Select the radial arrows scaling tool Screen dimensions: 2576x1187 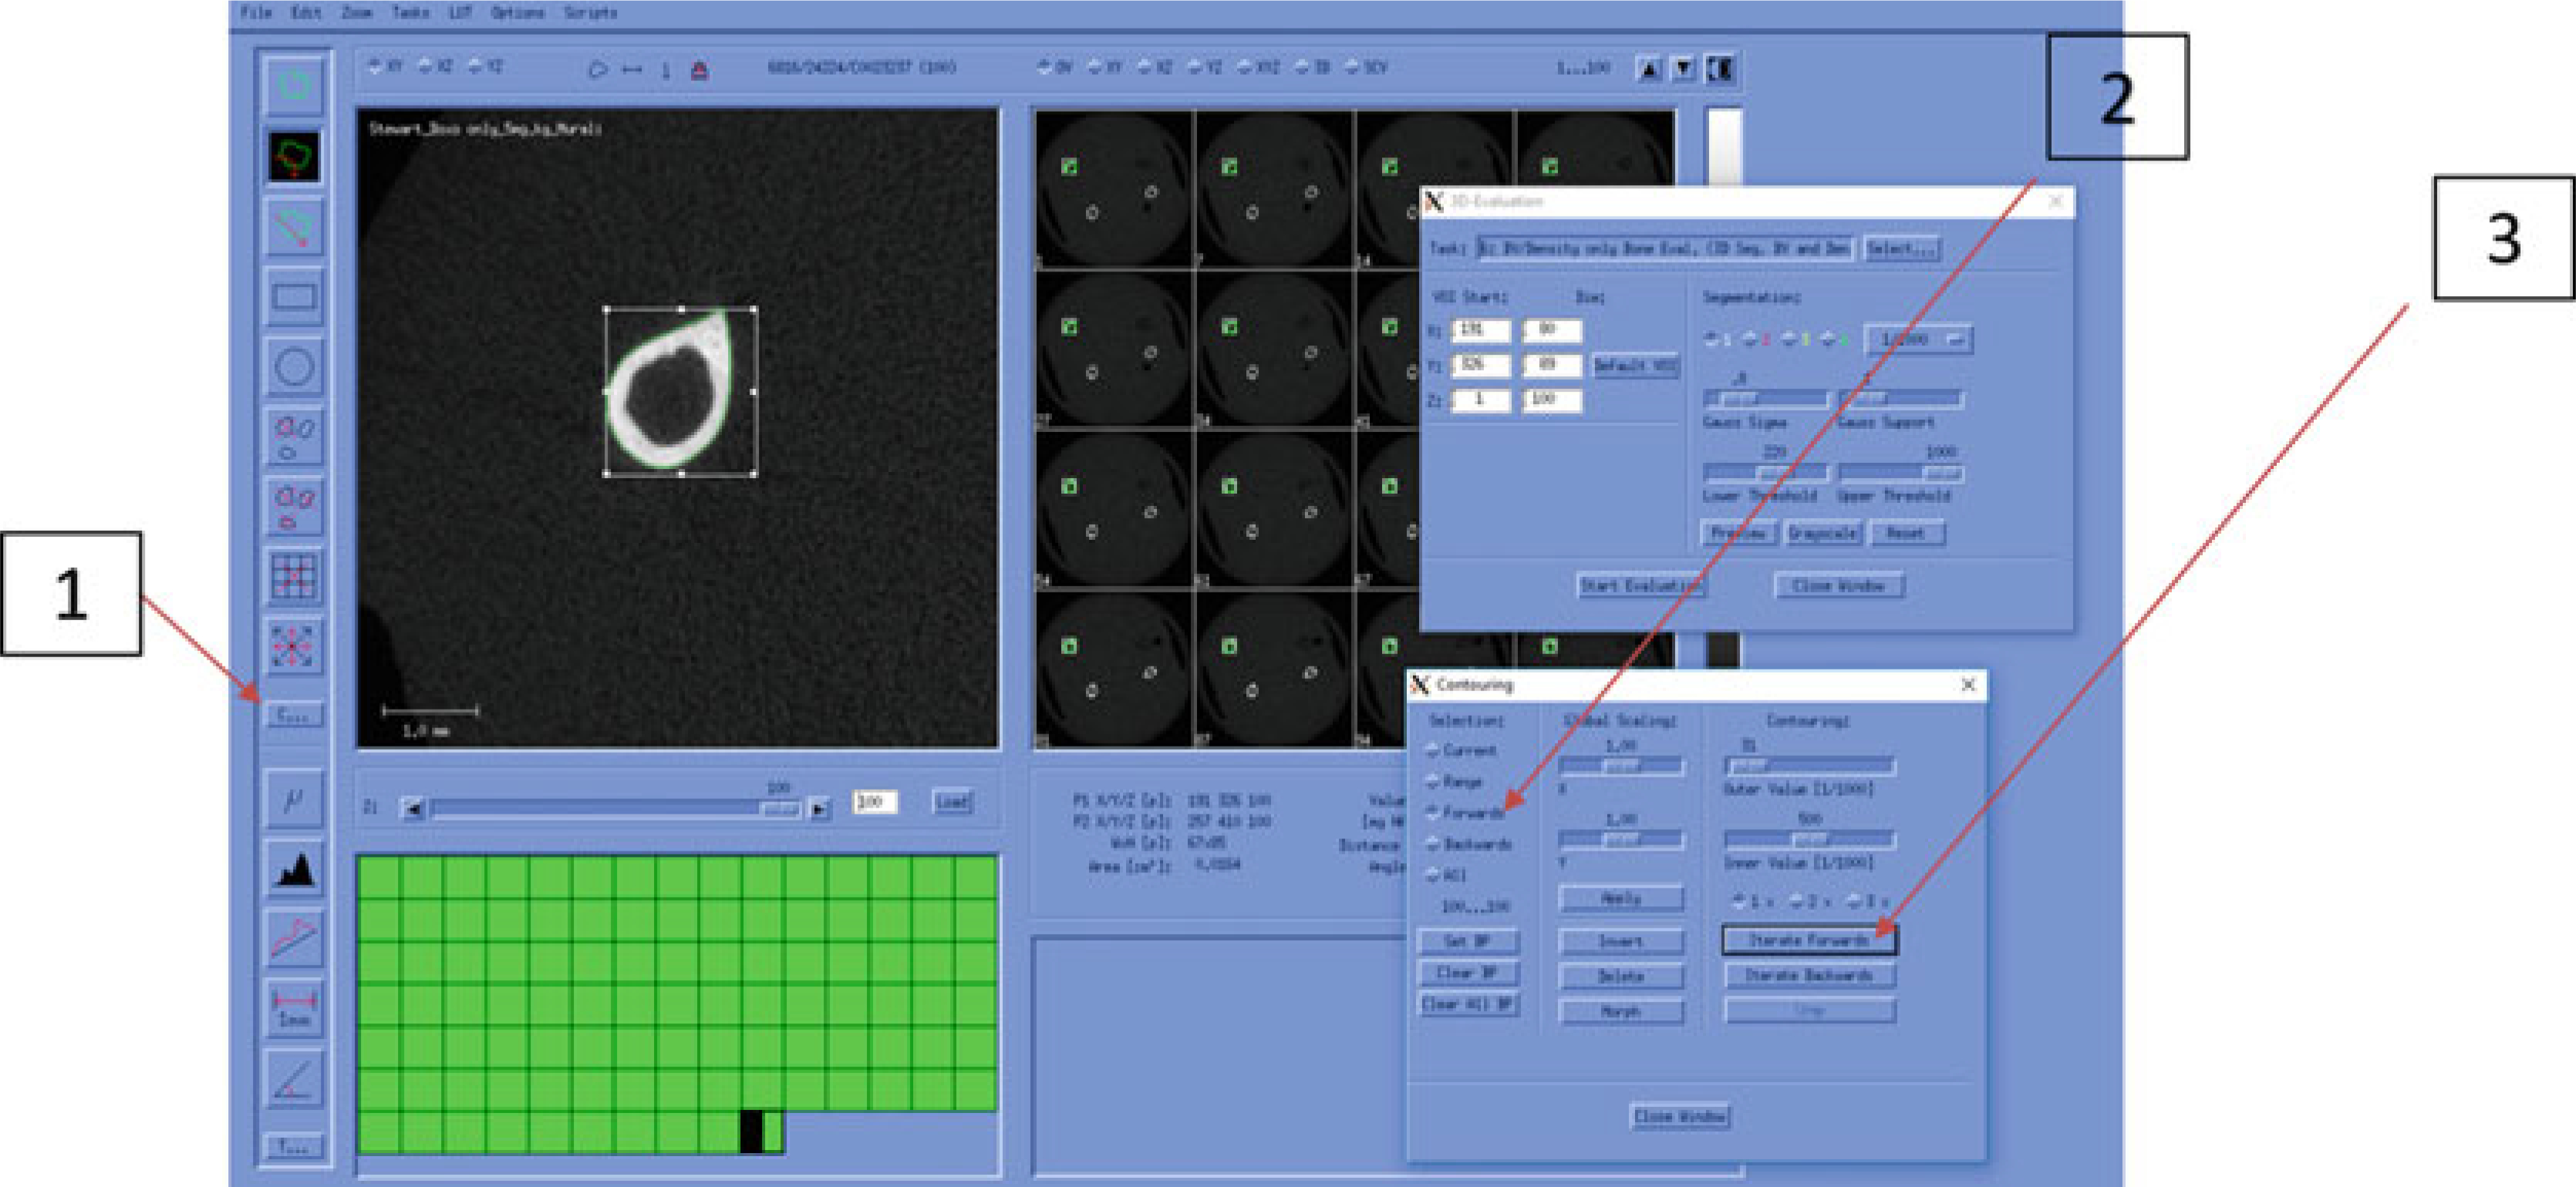(293, 647)
